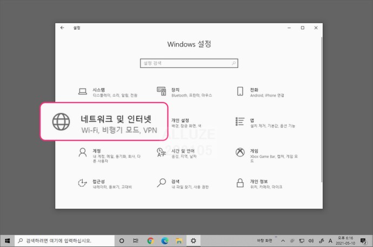
Task: Minimize the Settings window
Action: (289, 28)
